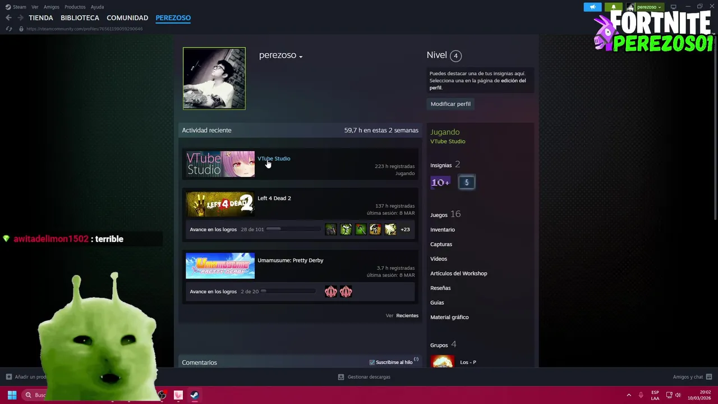The height and width of the screenshot is (404, 718).
Task: Click the Umamusume Pretty Derby game banner
Action: 220,266
